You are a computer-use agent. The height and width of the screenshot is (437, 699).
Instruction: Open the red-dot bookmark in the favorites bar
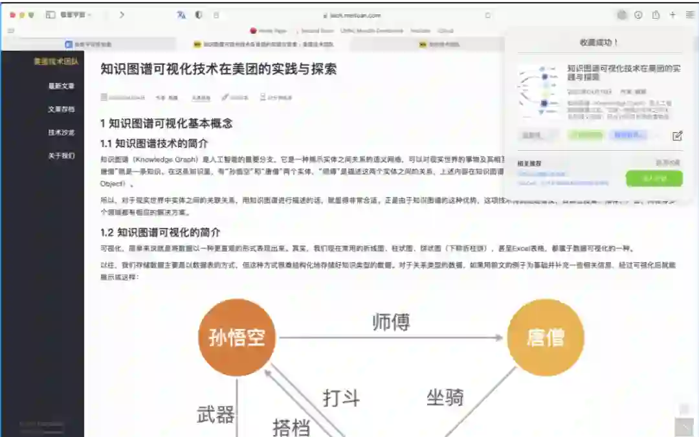(269, 31)
